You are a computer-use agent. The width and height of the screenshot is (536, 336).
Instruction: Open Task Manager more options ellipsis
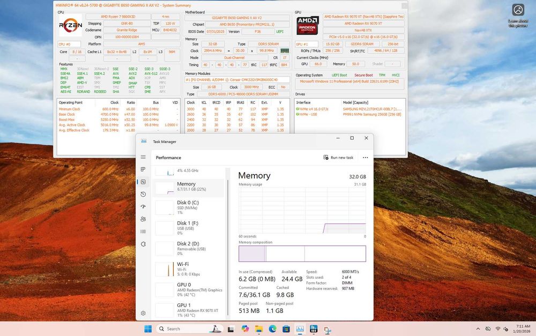366,158
